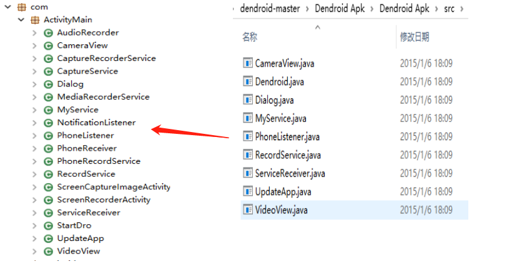This screenshot has width=522, height=269.
Task: Sort files by the 名称 column header
Action: (250, 37)
